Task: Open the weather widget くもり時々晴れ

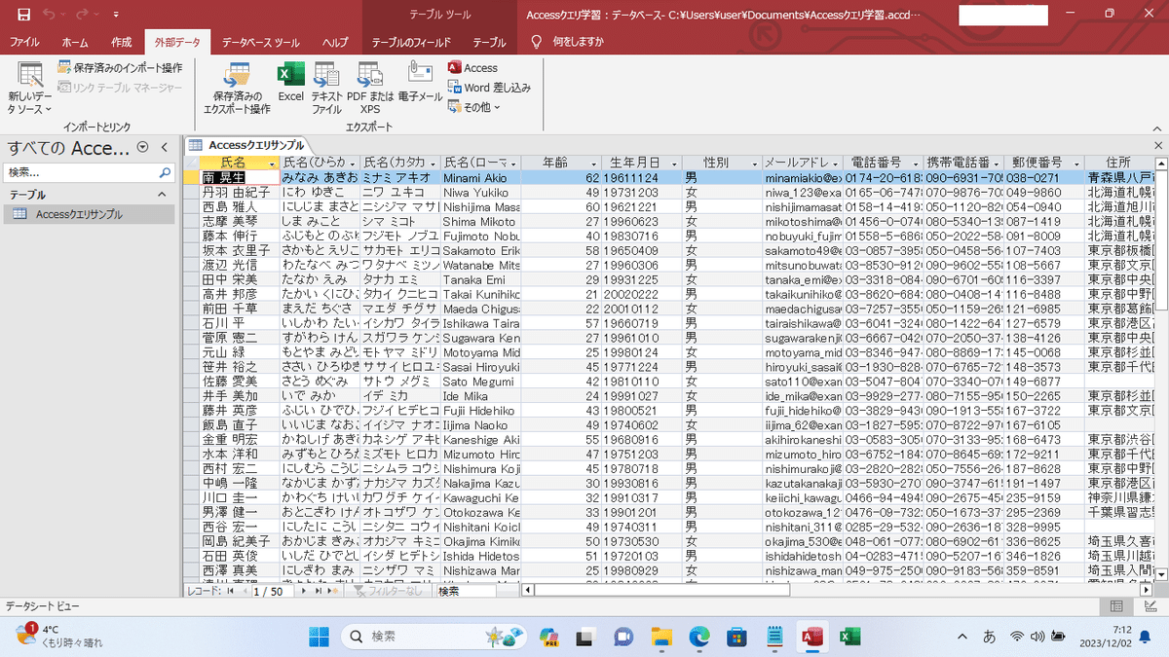Action: coord(59,636)
